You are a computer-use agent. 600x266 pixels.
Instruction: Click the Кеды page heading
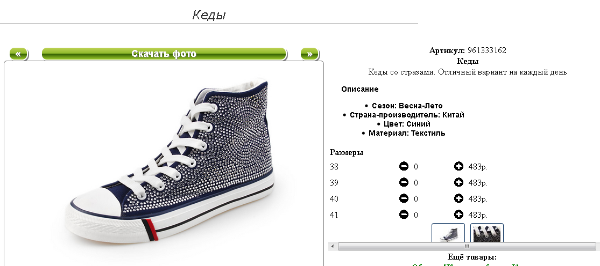pos(209,15)
